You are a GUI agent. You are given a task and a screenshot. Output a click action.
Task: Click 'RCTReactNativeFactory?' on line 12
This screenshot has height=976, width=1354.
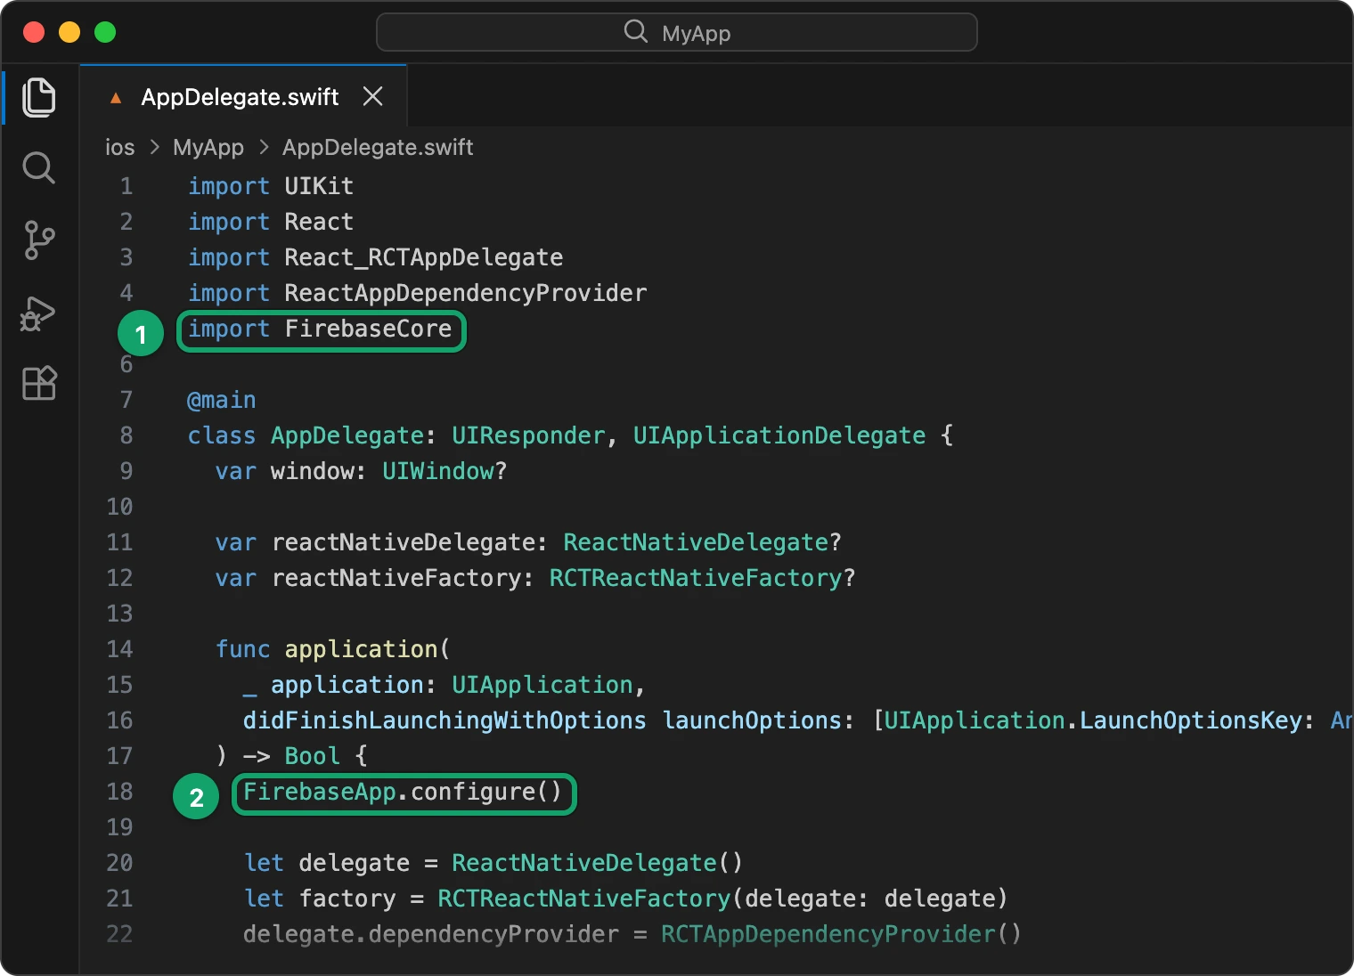tap(703, 578)
